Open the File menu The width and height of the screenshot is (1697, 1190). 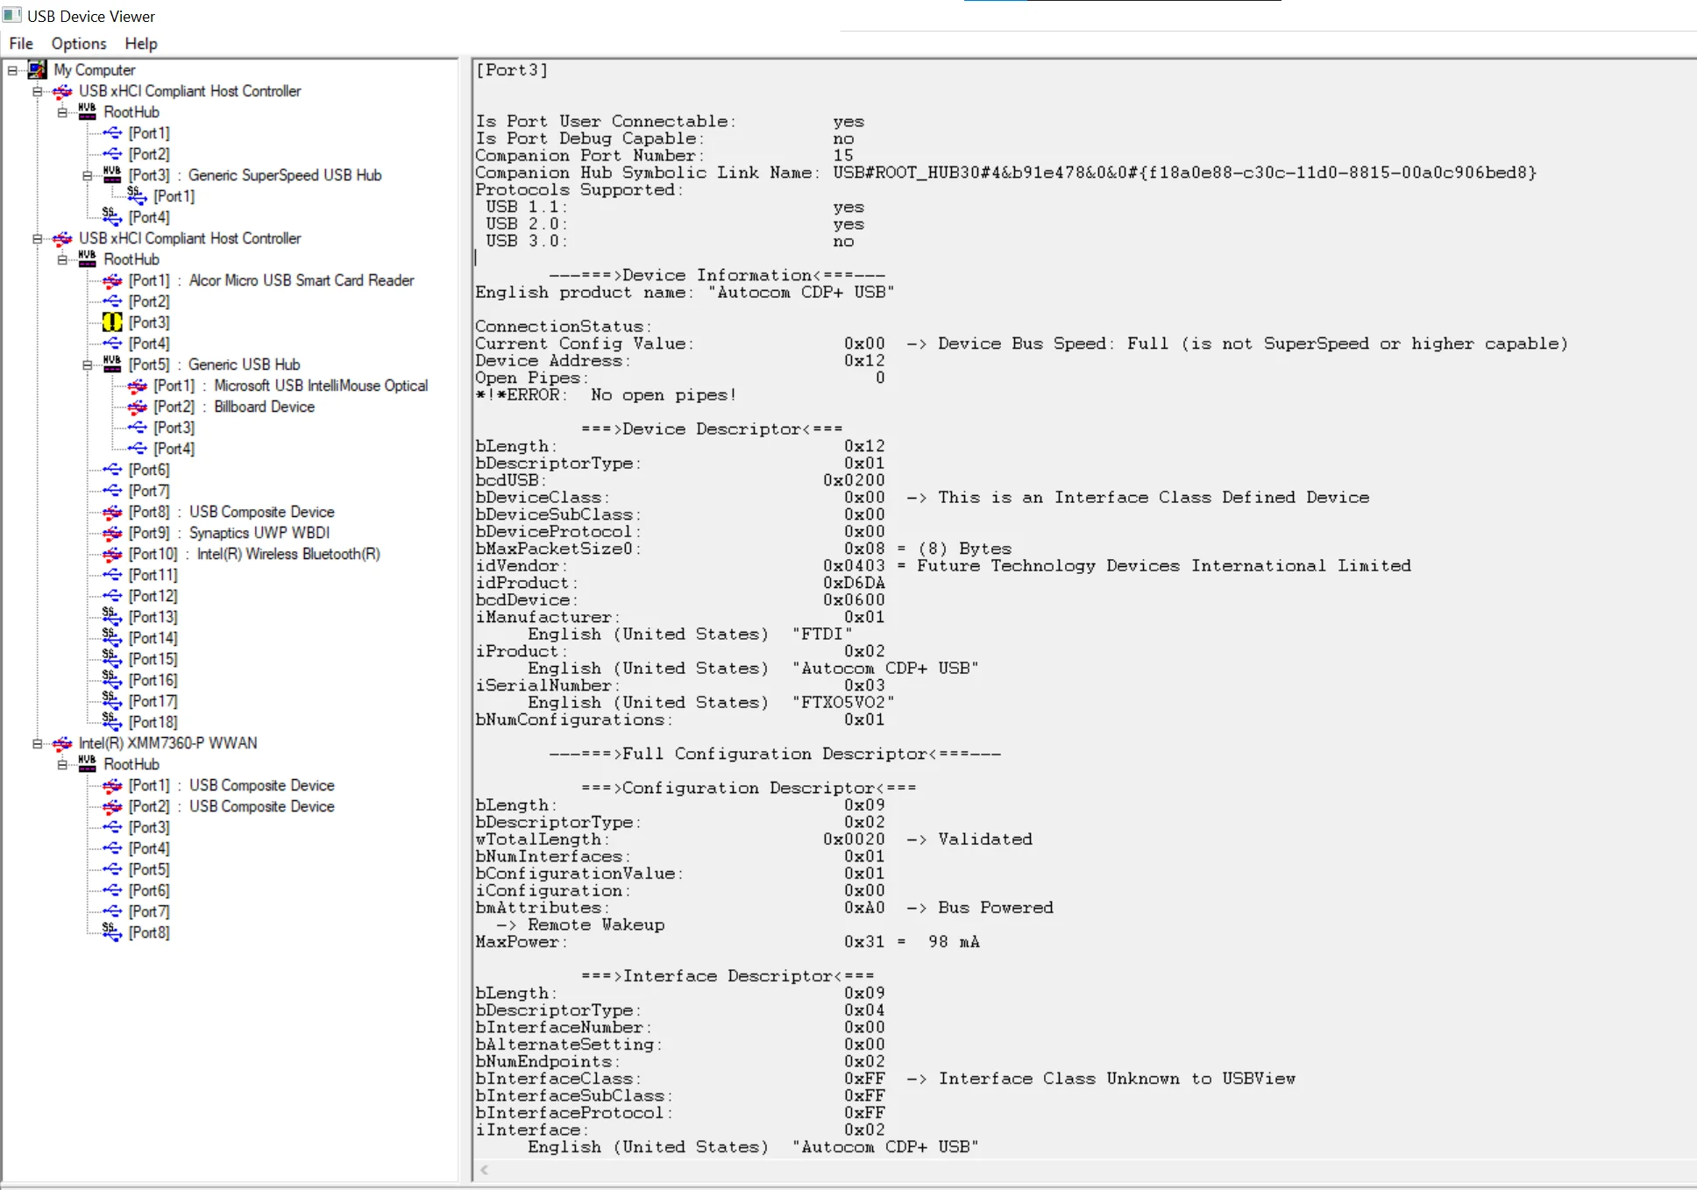[x=21, y=44]
